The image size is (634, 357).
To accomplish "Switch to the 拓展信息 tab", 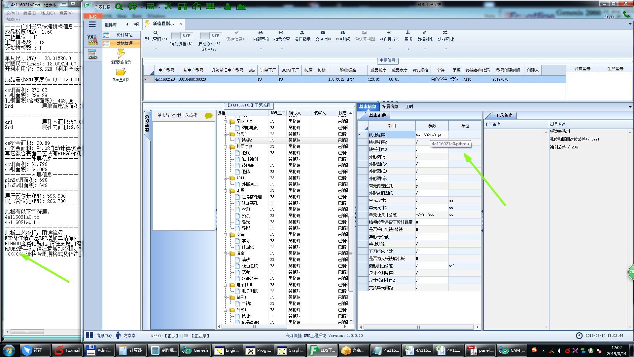I will coord(390,106).
